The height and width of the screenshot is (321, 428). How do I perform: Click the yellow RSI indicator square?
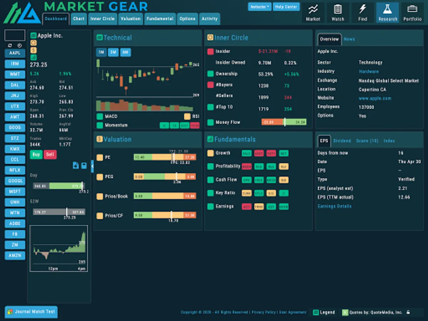click(187, 117)
